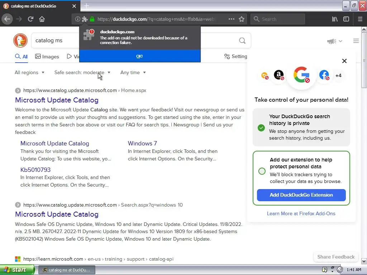367x275 pixels.
Task: Click the +4 more trackers badge
Action: pos(338,76)
